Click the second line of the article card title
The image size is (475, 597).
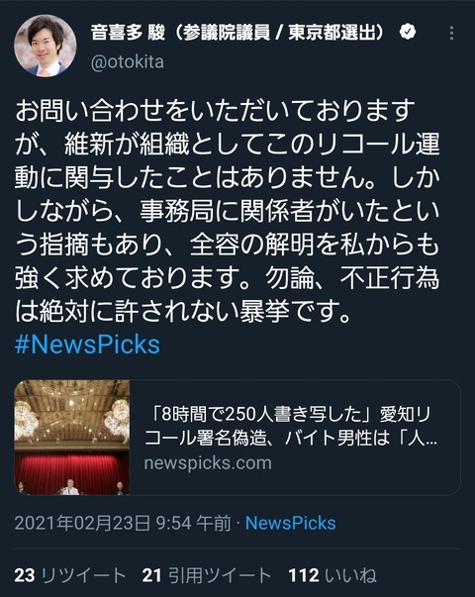pos(291,438)
